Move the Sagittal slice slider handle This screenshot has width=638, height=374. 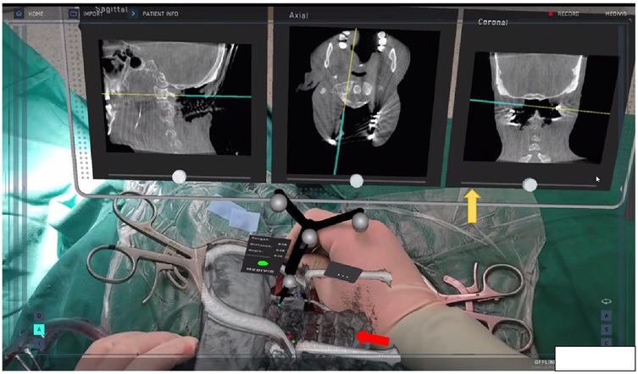pyautogui.click(x=179, y=177)
